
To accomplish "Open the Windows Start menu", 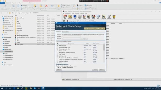I will pos(2,88).
